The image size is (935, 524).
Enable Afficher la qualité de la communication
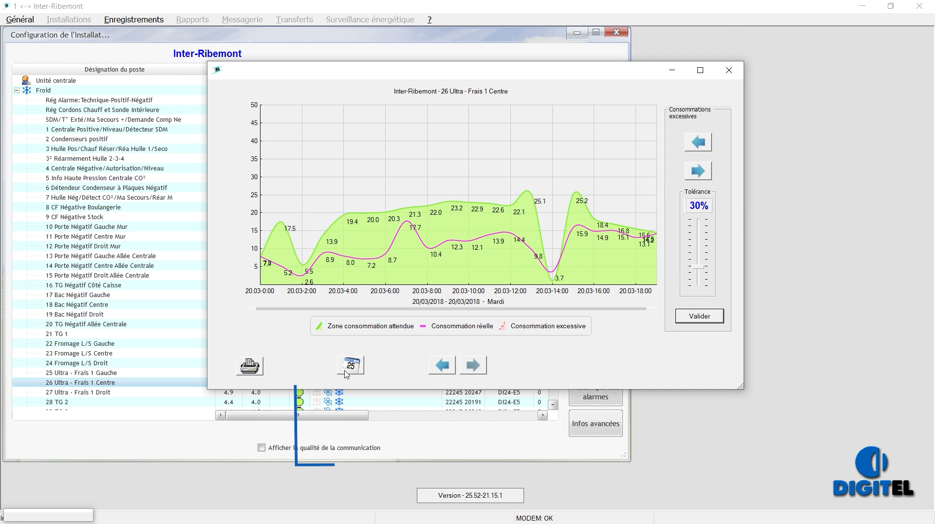(x=262, y=448)
